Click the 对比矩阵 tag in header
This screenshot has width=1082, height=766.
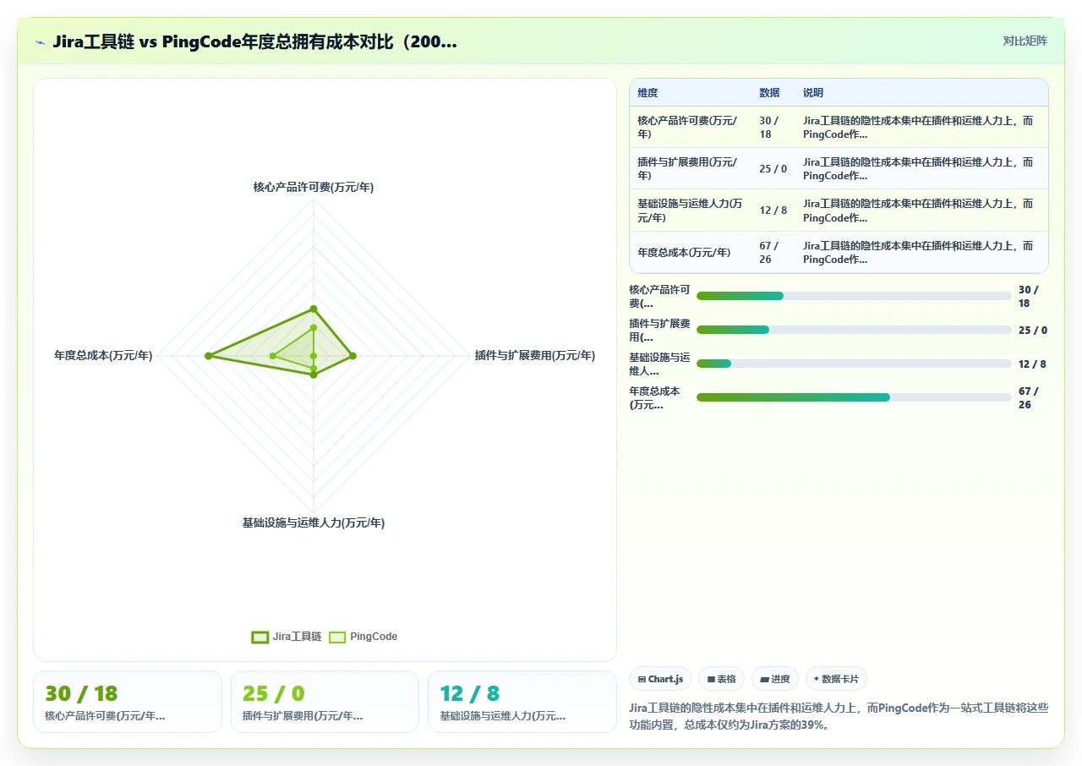click(1025, 41)
